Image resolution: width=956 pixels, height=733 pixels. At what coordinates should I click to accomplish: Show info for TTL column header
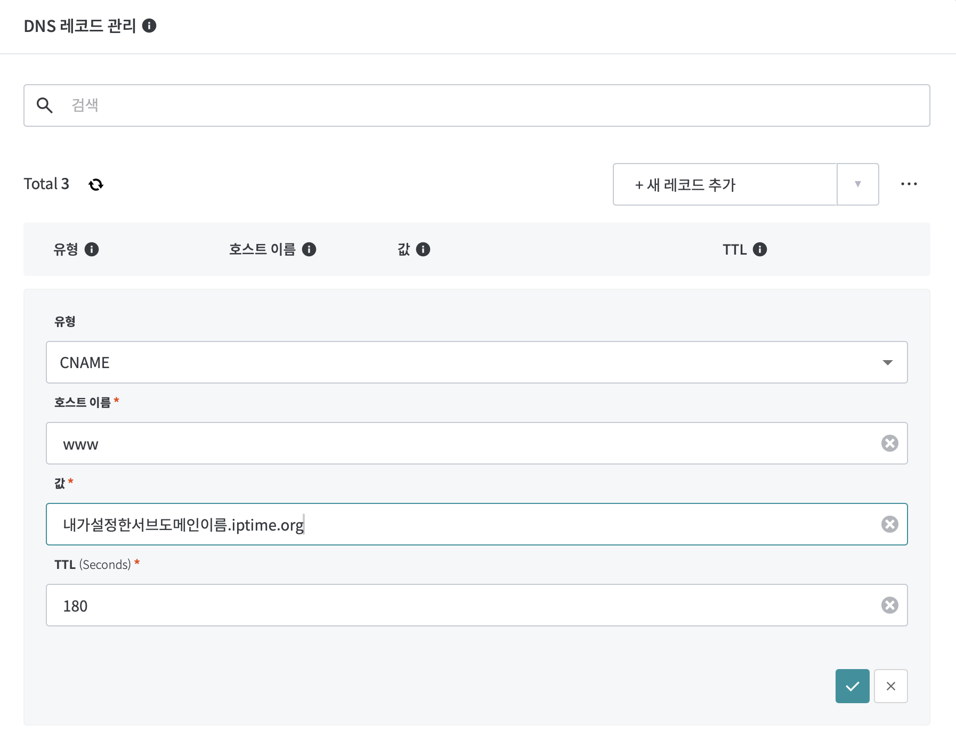tap(760, 249)
